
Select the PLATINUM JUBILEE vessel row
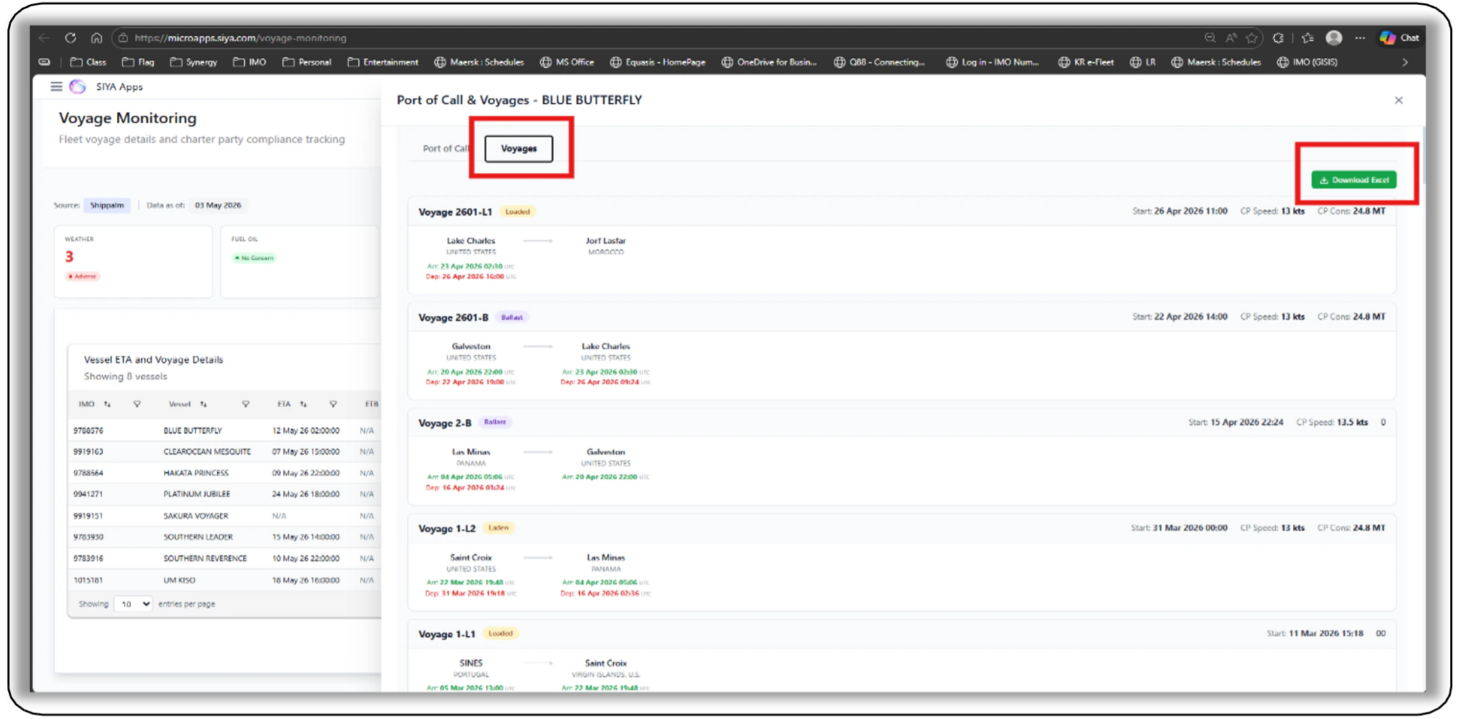225,494
